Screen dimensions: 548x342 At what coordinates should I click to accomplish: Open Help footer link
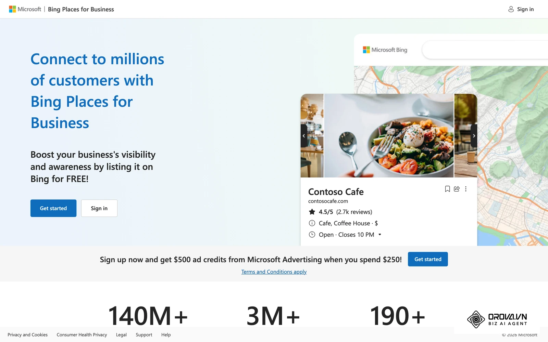pos(166,335)
